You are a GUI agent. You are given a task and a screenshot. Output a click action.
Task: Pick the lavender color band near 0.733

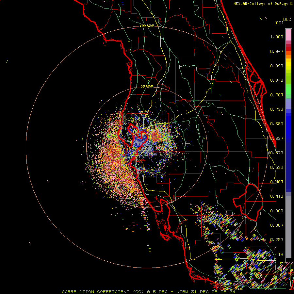pos(288,104)
